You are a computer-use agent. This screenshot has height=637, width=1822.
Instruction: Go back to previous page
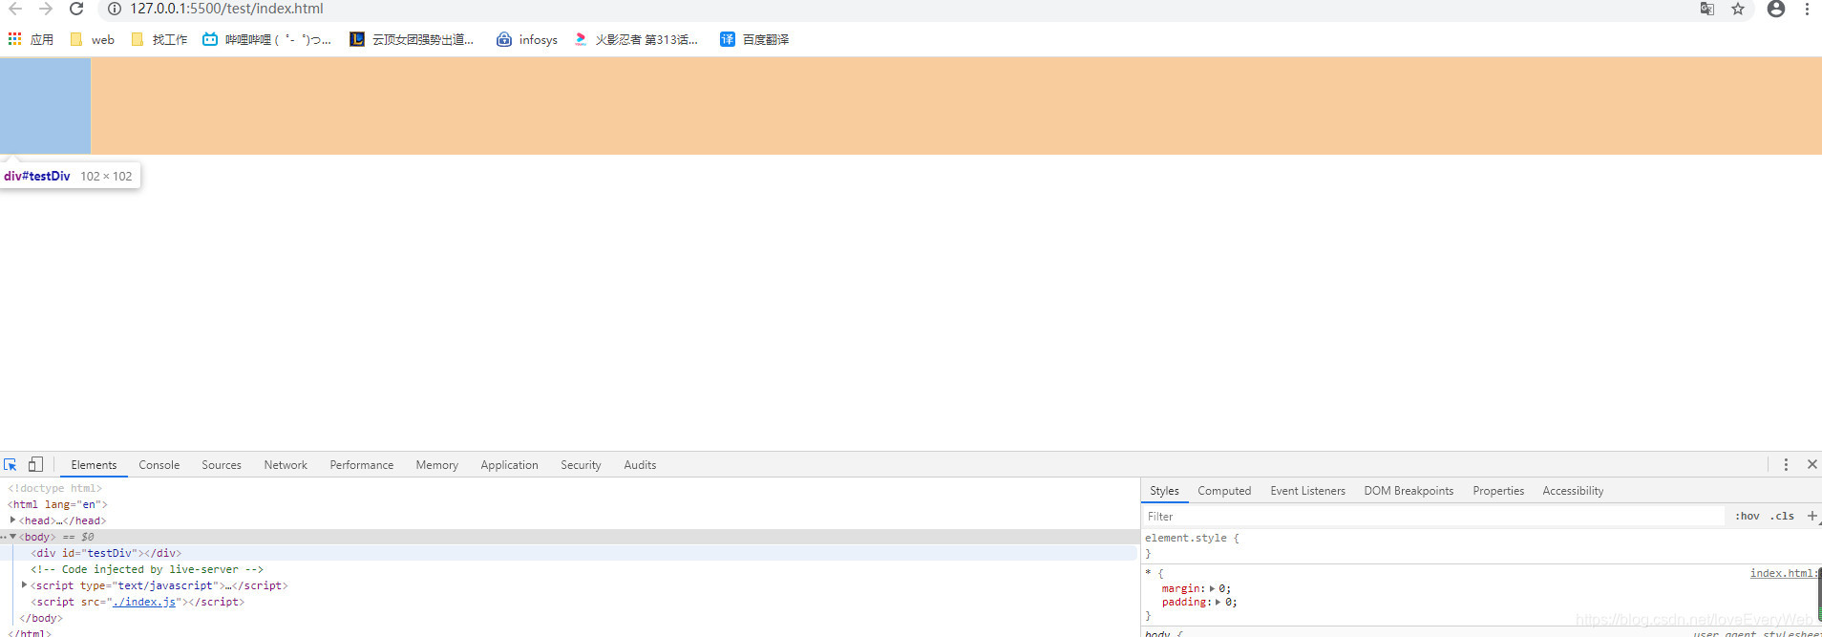15,9
